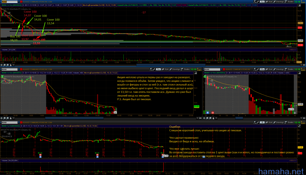
Task: Toggle pointer tool icon in daily chart corner
Action: coord(299,126)
